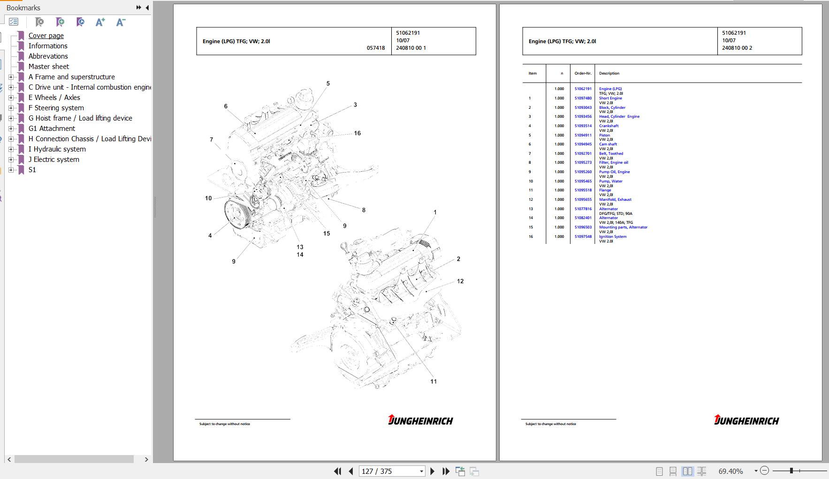Viewport: 829px width, 479px height.
Task: Expand the G1 Attachment bookmark
Action: (x=11, y=129)
